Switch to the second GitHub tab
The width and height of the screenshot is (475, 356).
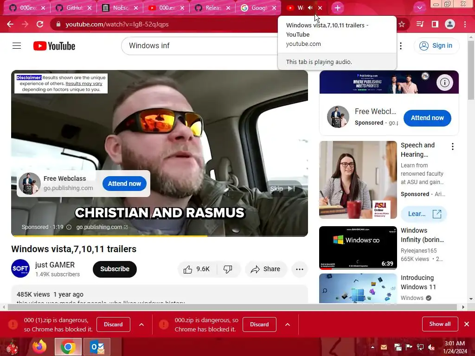click(x=73, y=8)
